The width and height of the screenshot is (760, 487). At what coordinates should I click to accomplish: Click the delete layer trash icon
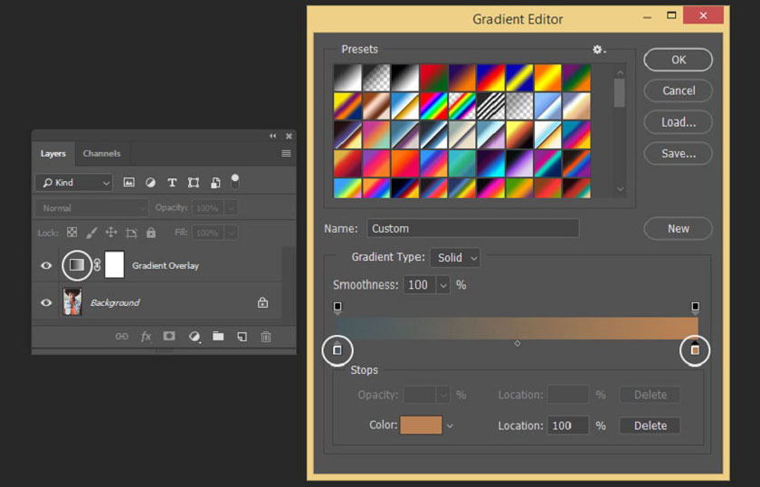[x=266, y=336]
